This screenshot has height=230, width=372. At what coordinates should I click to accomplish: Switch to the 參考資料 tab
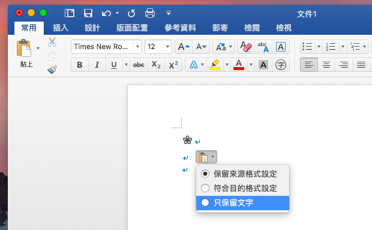tap(181, 28)
